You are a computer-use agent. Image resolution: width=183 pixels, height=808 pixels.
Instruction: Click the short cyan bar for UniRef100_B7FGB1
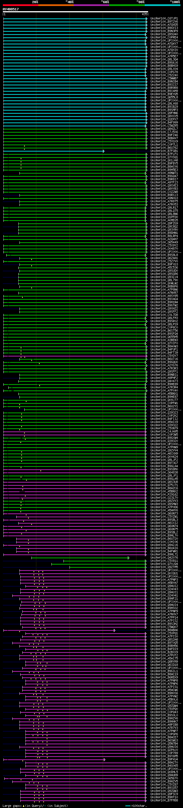point(54,151)
